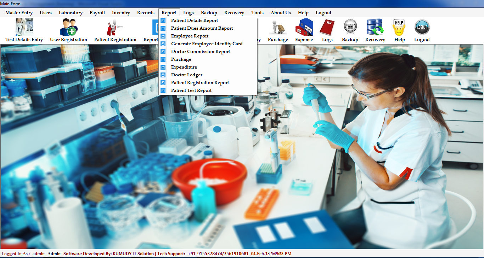The image size is (484, 258).
Task: Choose Doctor Commission Report
Action: coord(201,52)
